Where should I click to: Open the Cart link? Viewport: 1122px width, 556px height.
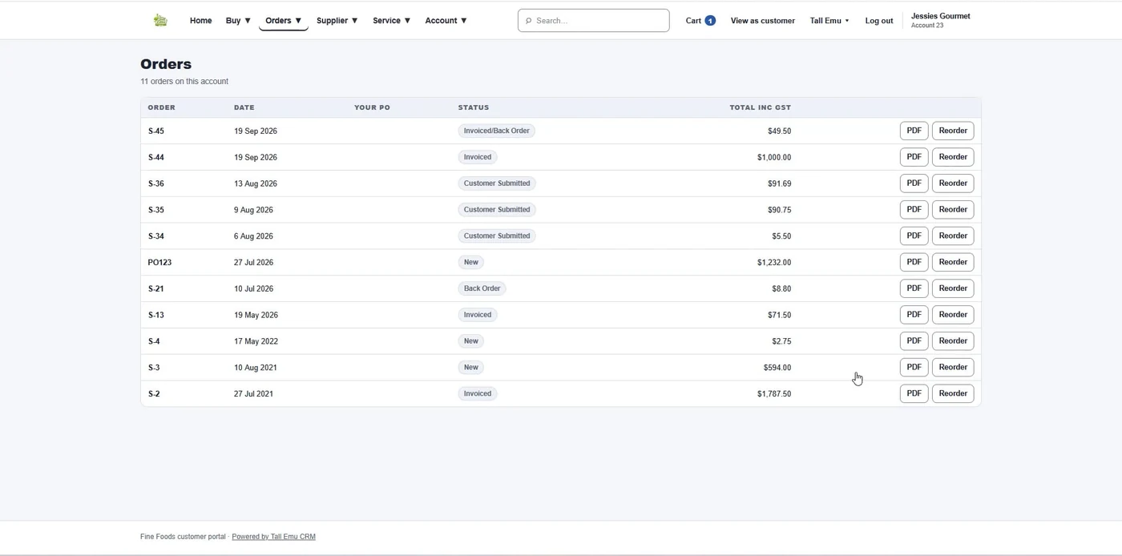point(693,21)
